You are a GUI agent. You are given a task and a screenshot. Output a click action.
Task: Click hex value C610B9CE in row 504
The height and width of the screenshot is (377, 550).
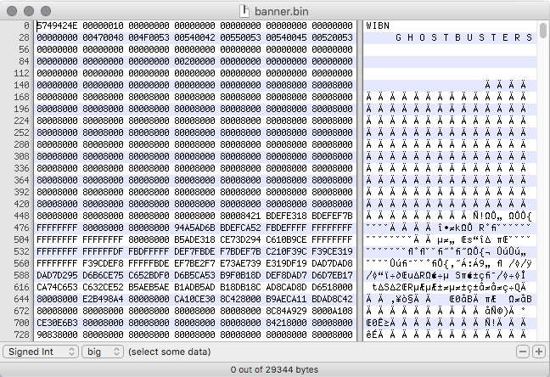tap(286, 239)
